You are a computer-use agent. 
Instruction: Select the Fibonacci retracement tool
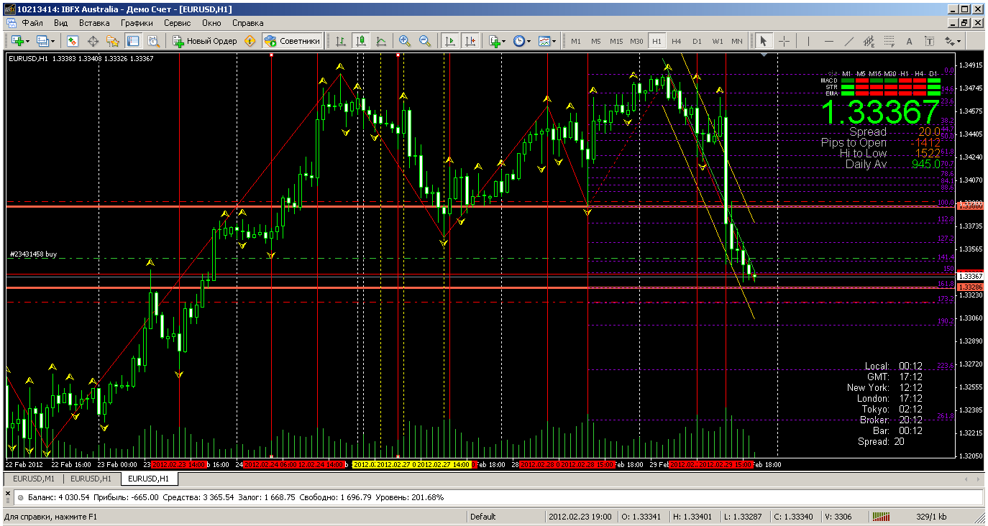[x=889, y=41]
